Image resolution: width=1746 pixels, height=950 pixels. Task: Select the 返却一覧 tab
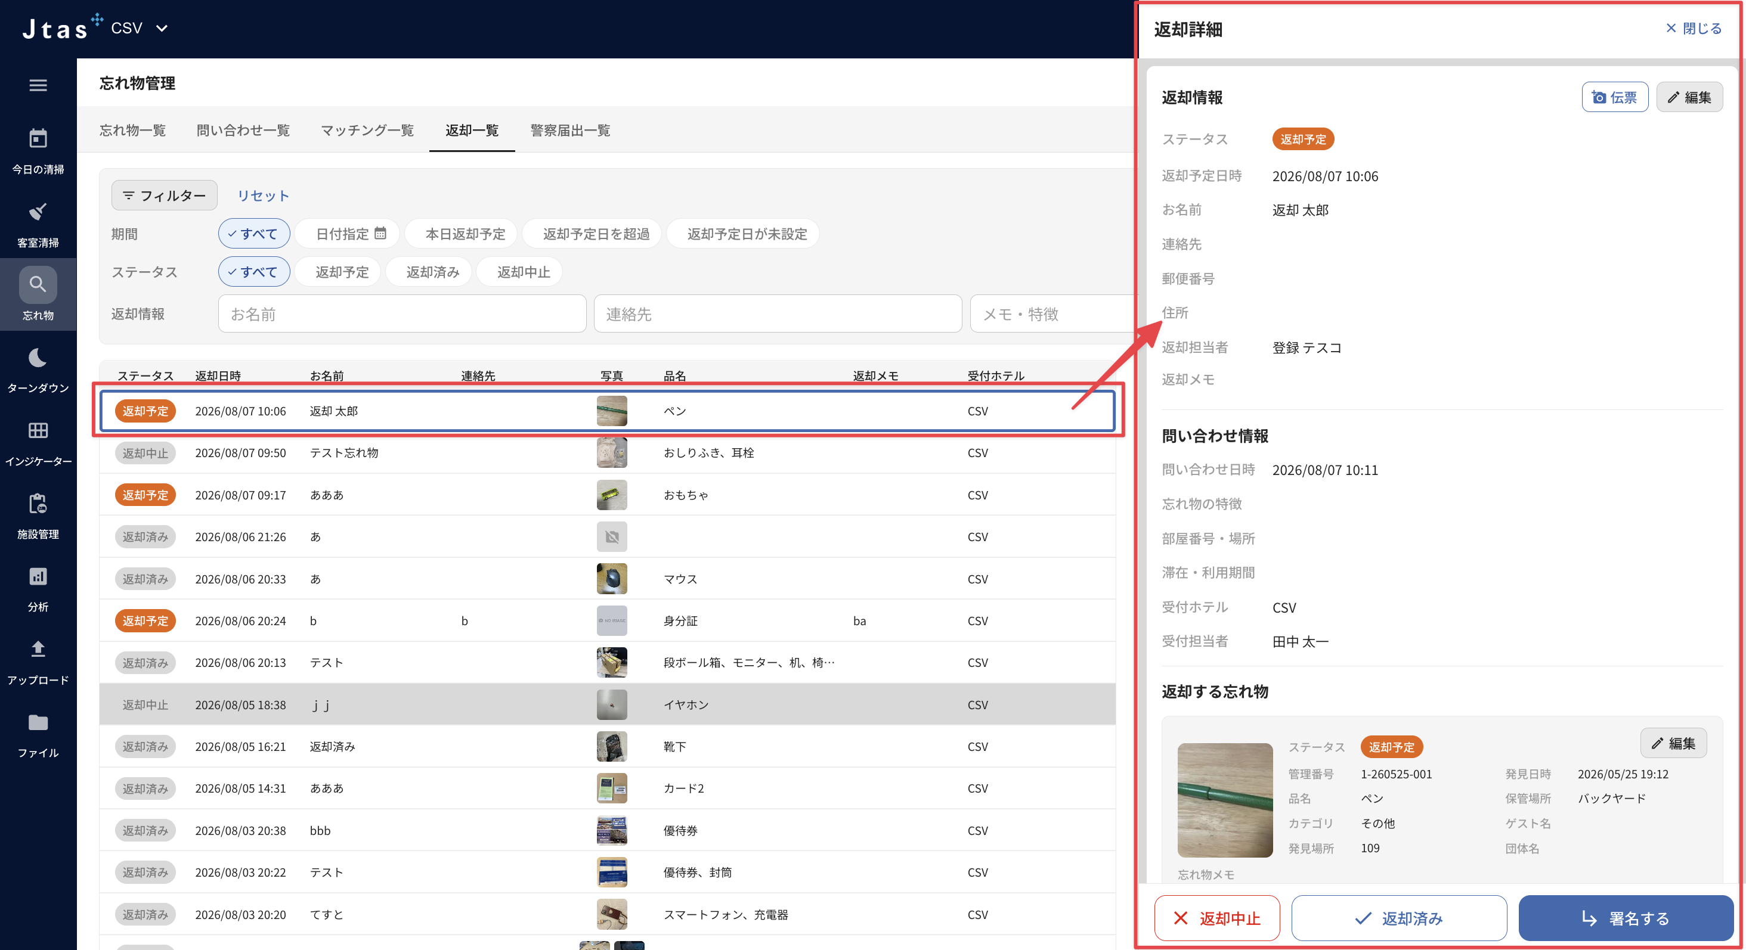pos(472,130)
